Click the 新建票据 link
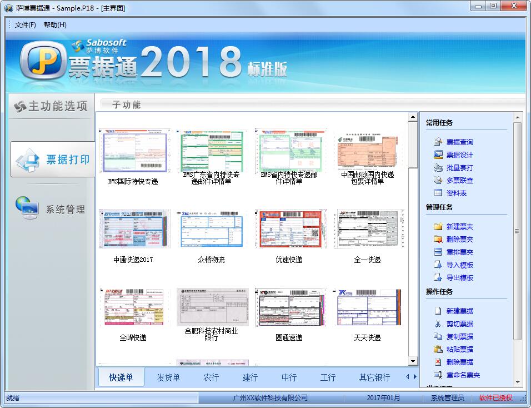531x408 pixels. 459,311
